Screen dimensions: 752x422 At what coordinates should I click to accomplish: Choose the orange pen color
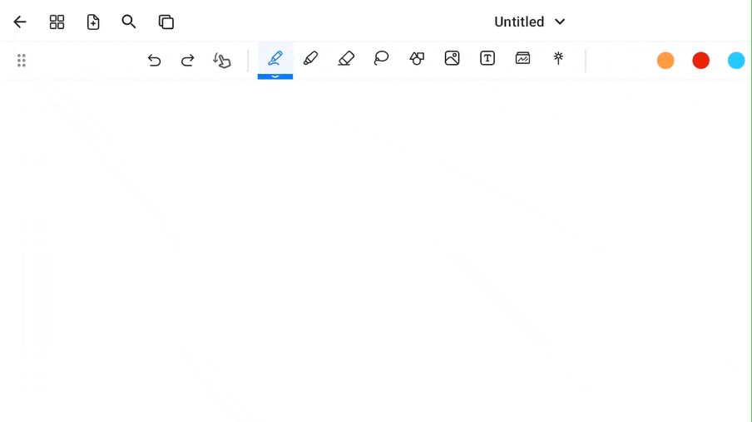click(665, 61)
